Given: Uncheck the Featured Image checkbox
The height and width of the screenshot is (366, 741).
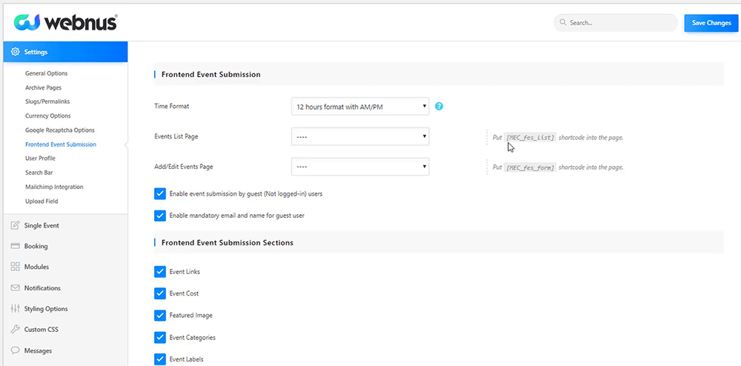Looking at the screenshot, I should [160, 315].
